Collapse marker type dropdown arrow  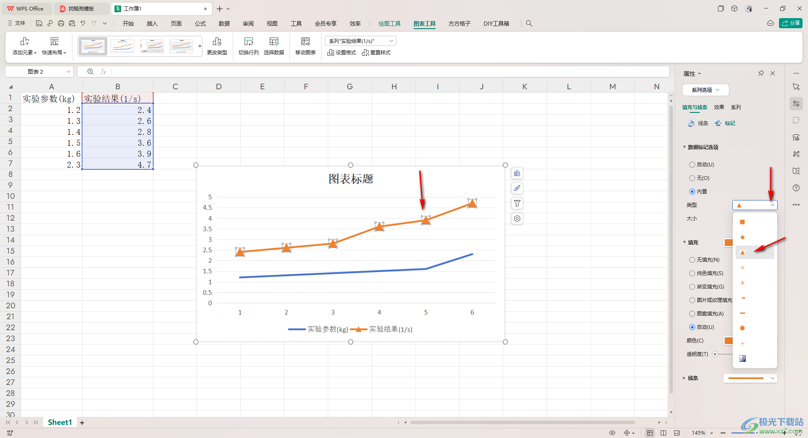point(773,205)
